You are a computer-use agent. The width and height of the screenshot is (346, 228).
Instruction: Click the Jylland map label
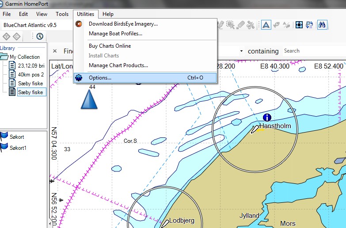coord(250,216)
